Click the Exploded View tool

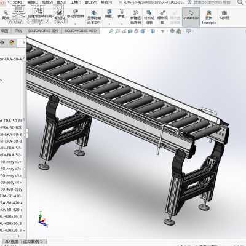point(162,17)
